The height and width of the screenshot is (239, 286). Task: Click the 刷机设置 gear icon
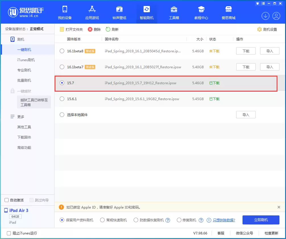point(259,29)
